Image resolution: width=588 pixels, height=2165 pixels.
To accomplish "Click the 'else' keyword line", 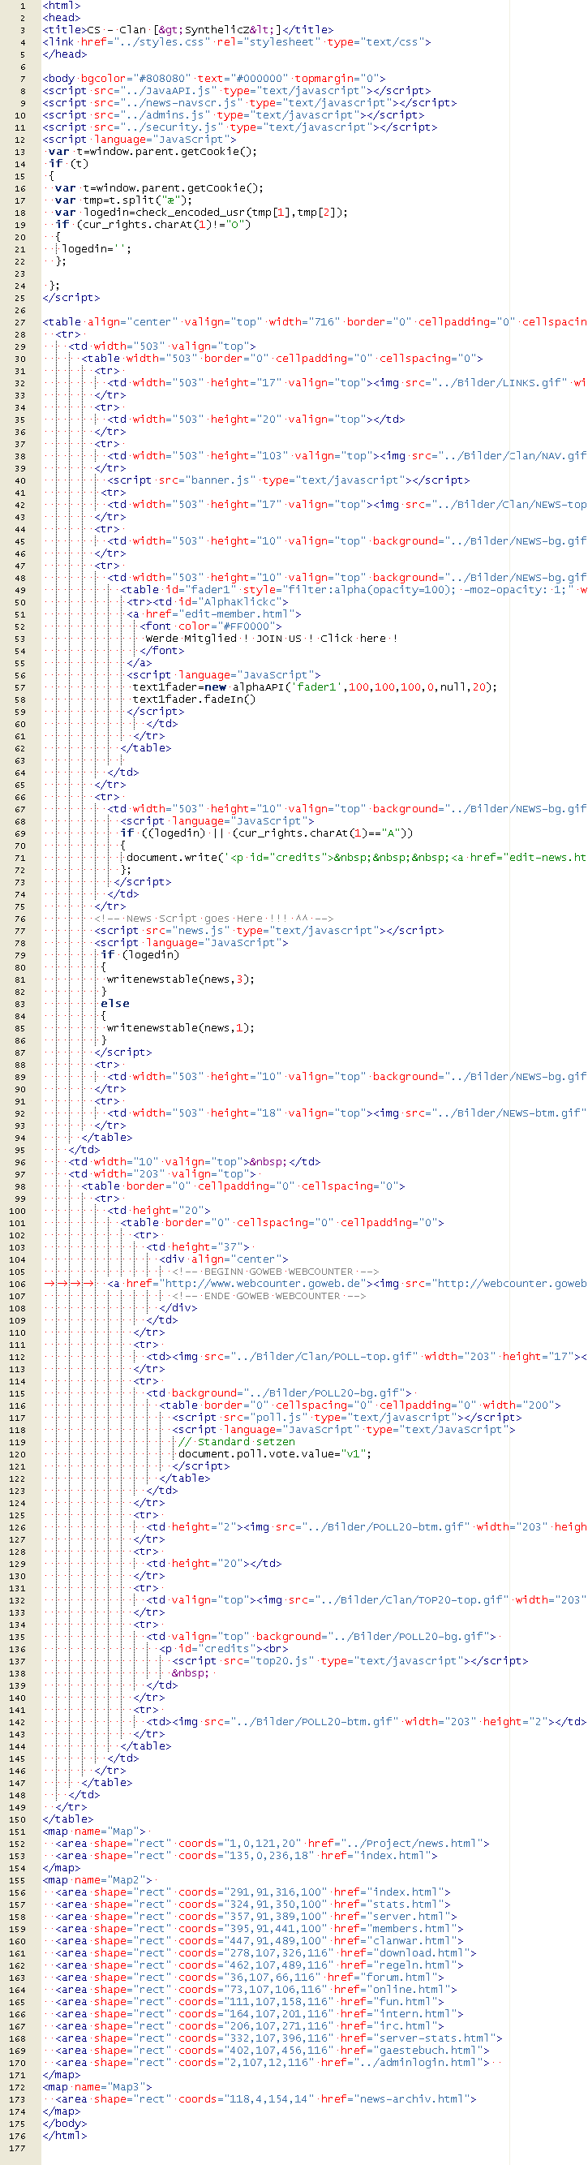I will click(114, 1005).
